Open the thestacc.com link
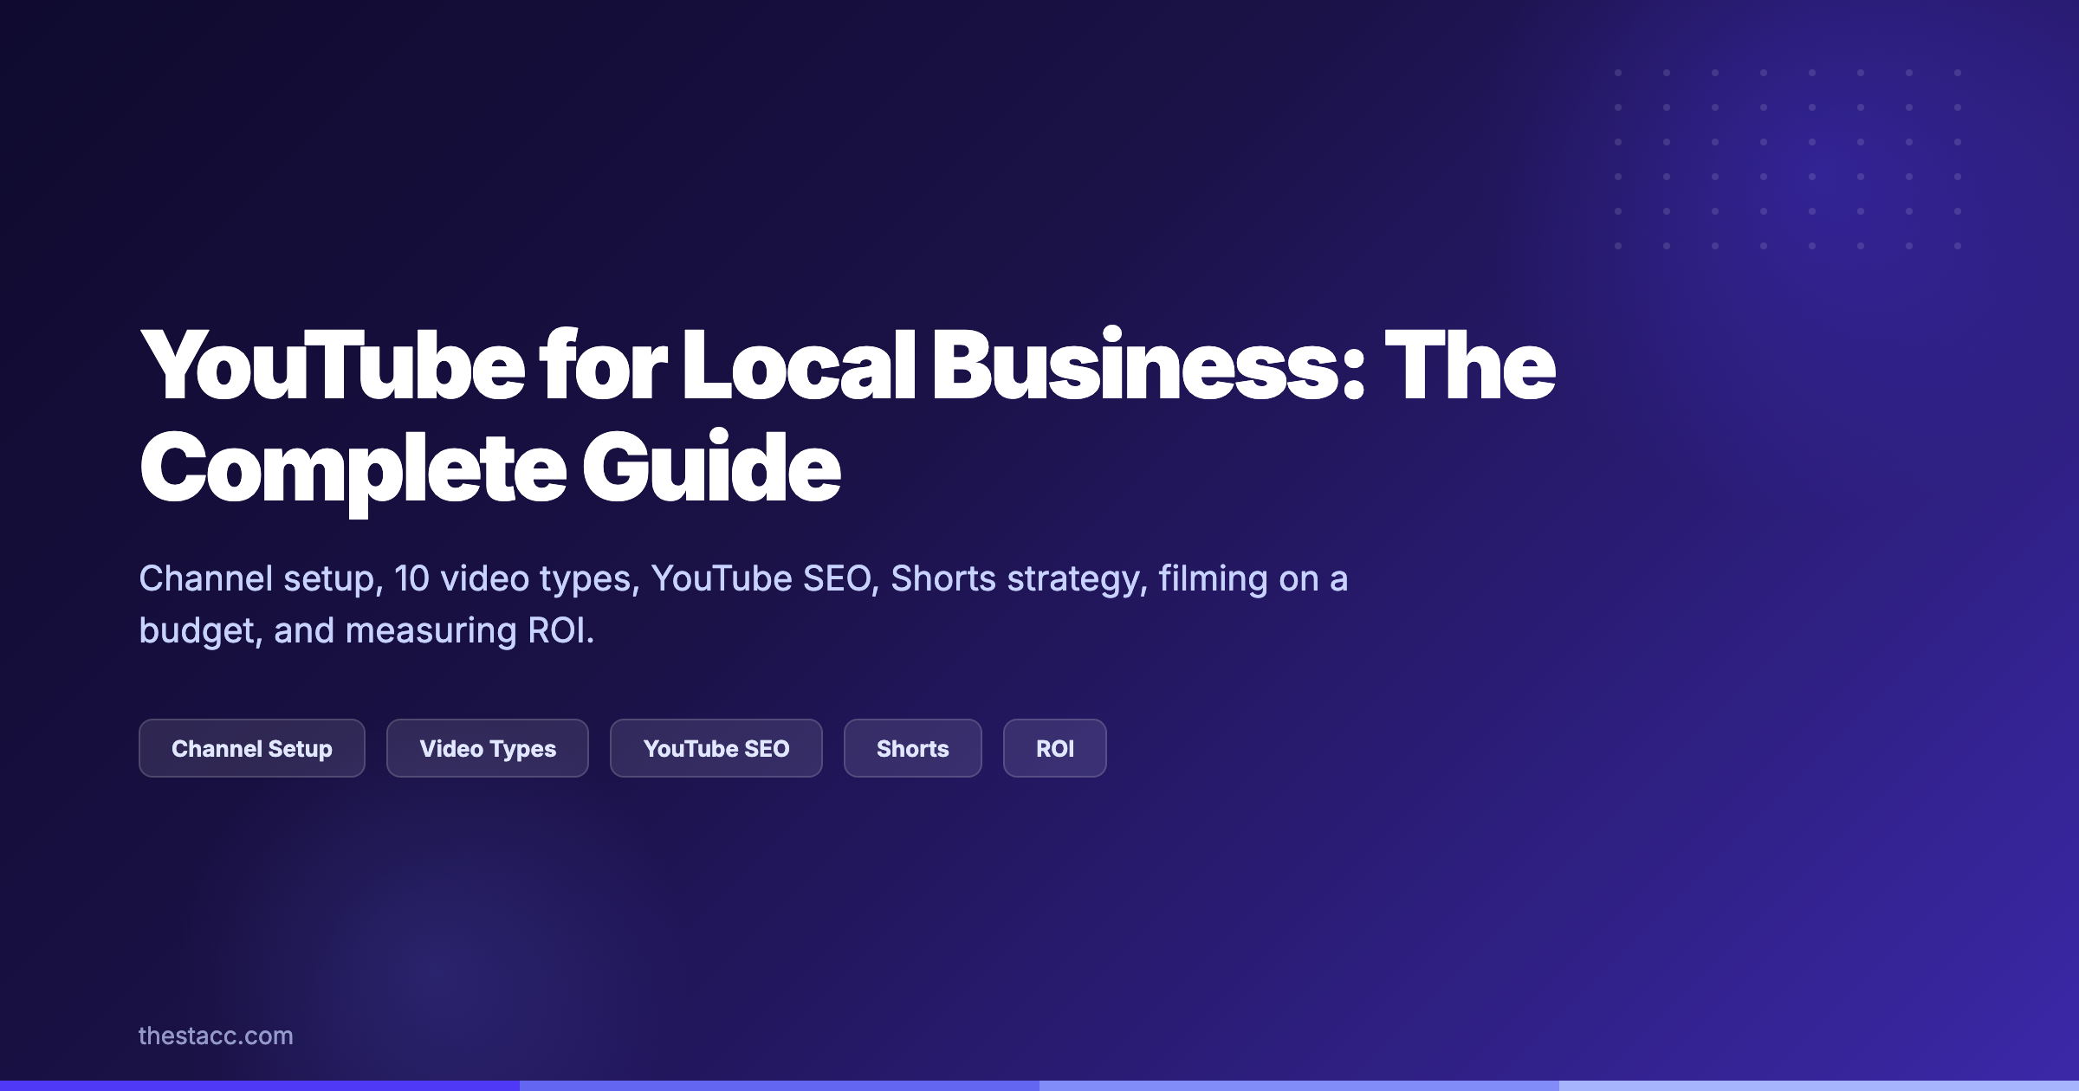 pyautogui.click(x=217, y=1036)
